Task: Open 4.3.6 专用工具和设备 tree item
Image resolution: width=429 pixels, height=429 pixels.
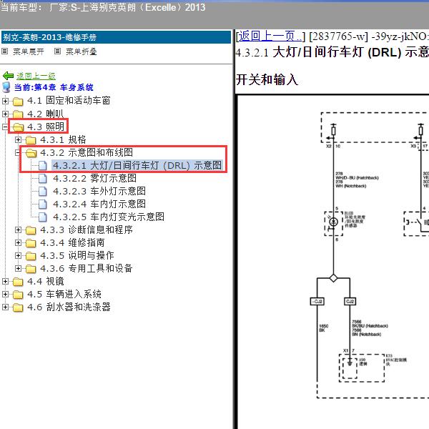Action: [87, 268]
